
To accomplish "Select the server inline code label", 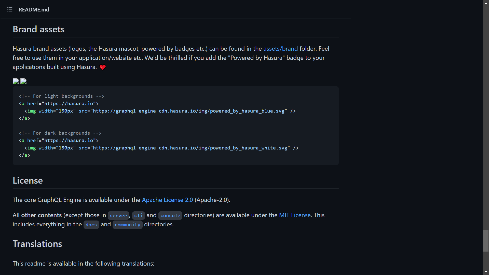I will (x=118, y=215).
